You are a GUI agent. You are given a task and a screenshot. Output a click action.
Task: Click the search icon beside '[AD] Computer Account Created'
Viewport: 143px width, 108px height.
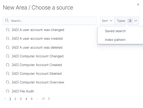8,65
